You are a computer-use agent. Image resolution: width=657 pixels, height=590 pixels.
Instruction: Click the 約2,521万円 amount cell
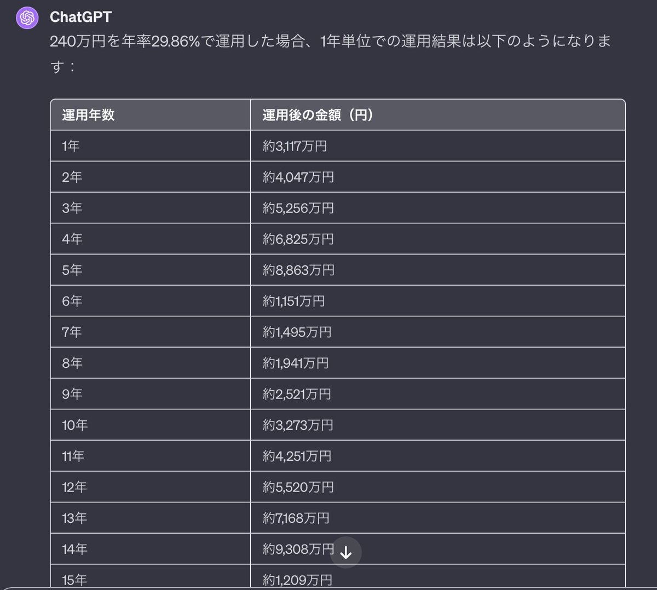(x=297, y=394)
